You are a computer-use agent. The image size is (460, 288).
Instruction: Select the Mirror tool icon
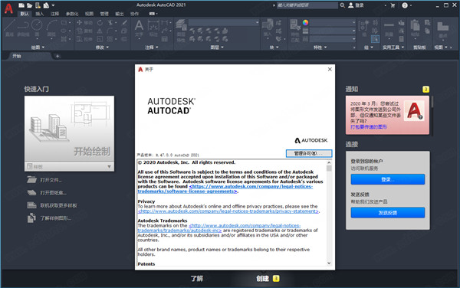[100, 31]
